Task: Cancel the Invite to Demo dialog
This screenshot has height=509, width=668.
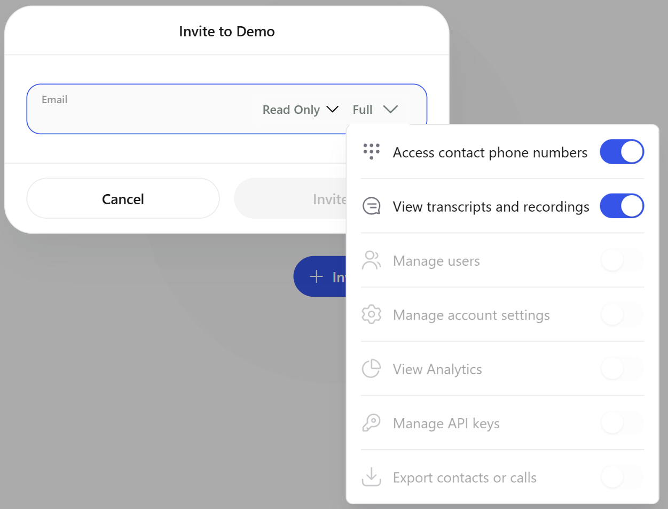Action: coord(123,199)
